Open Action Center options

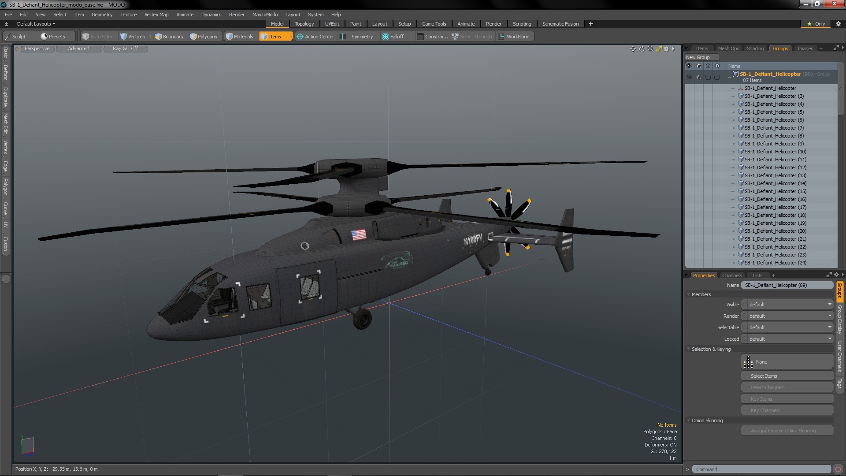(x=315, y=37)
